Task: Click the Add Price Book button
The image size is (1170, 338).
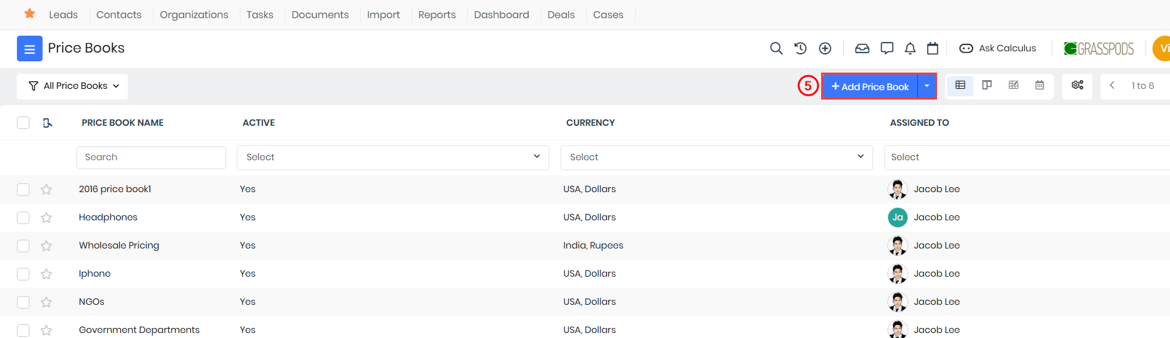Action: [870, 86]
